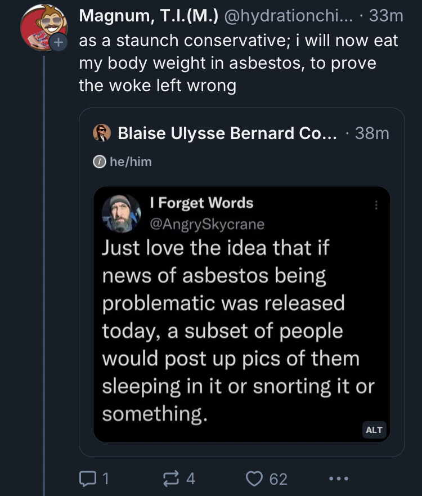
Task: Click the 38m quoted post timestamp
Action: [372, 133]
